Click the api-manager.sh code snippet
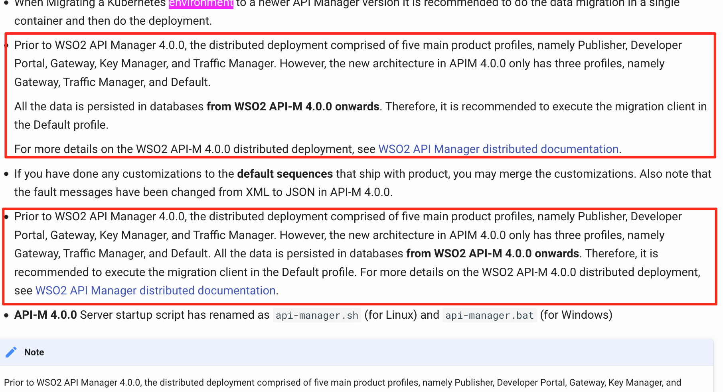The height and width of the screenshot is (392, 723). pyautogui.click(x=316, y=315)
